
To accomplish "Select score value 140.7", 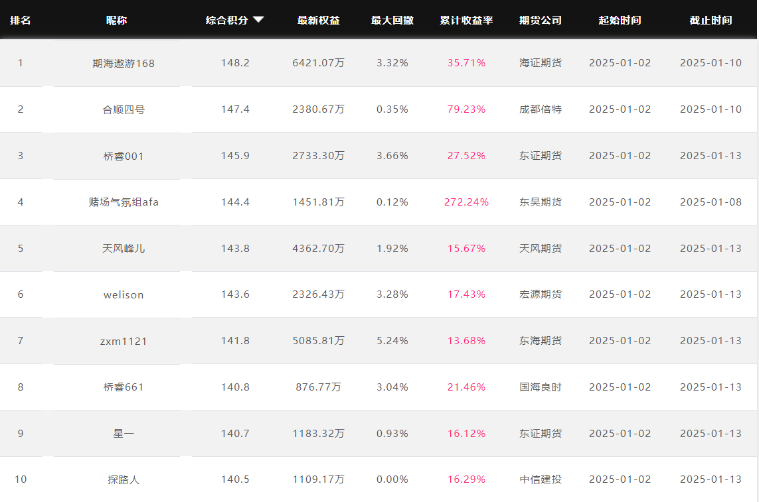I will point(235,434).
